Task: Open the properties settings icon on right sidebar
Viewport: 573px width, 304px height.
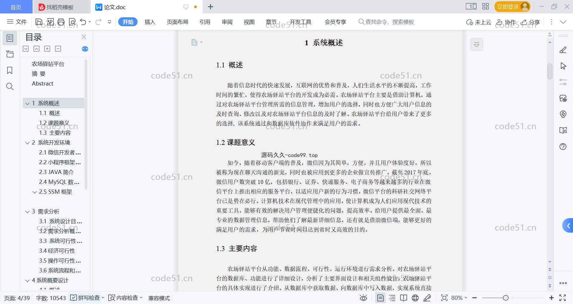Action: point(563,82)
